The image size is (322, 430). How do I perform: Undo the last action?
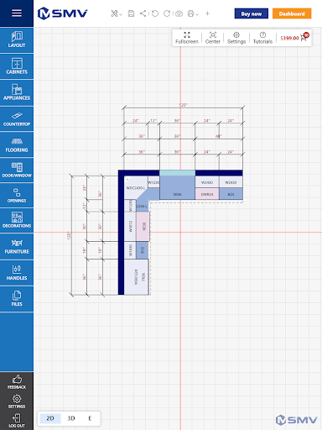tap(155, 13)
